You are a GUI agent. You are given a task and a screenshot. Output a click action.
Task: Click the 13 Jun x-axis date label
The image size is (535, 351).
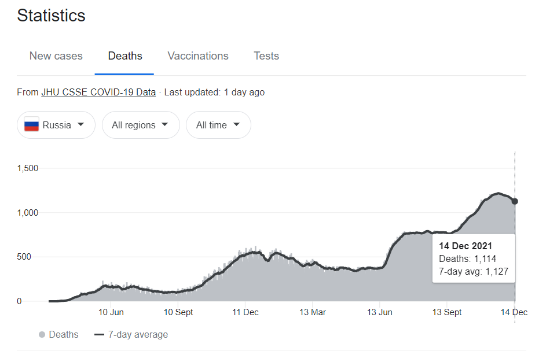click(380, 312)
